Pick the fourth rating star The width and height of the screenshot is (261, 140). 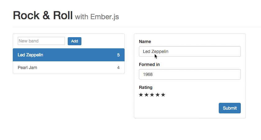click(158, 95)
